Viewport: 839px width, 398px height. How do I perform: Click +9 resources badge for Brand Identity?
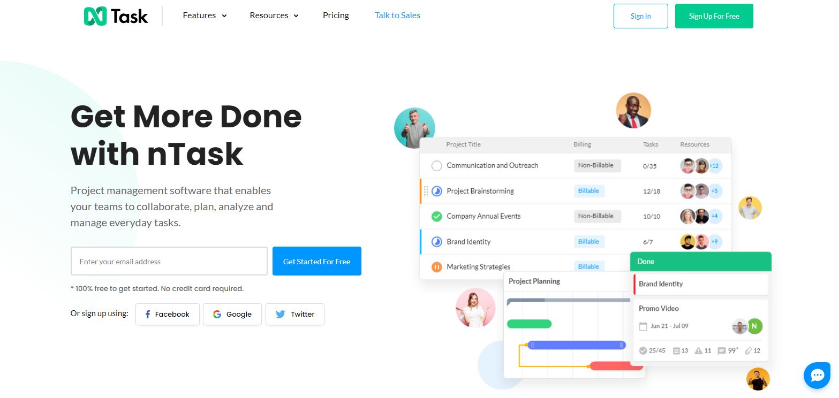click(714, 242)
